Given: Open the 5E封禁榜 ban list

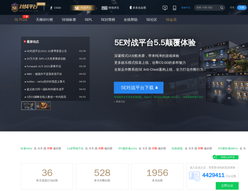Looking at the screenshot, I should point(108,19).
